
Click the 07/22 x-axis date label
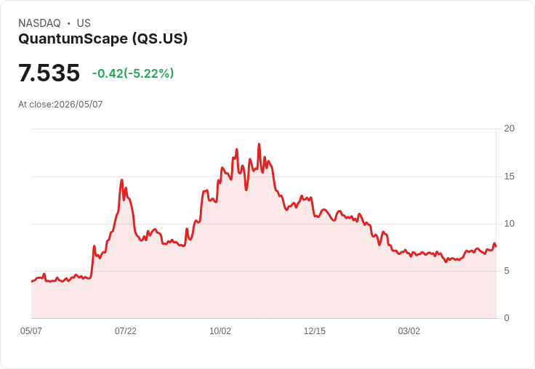126,331
